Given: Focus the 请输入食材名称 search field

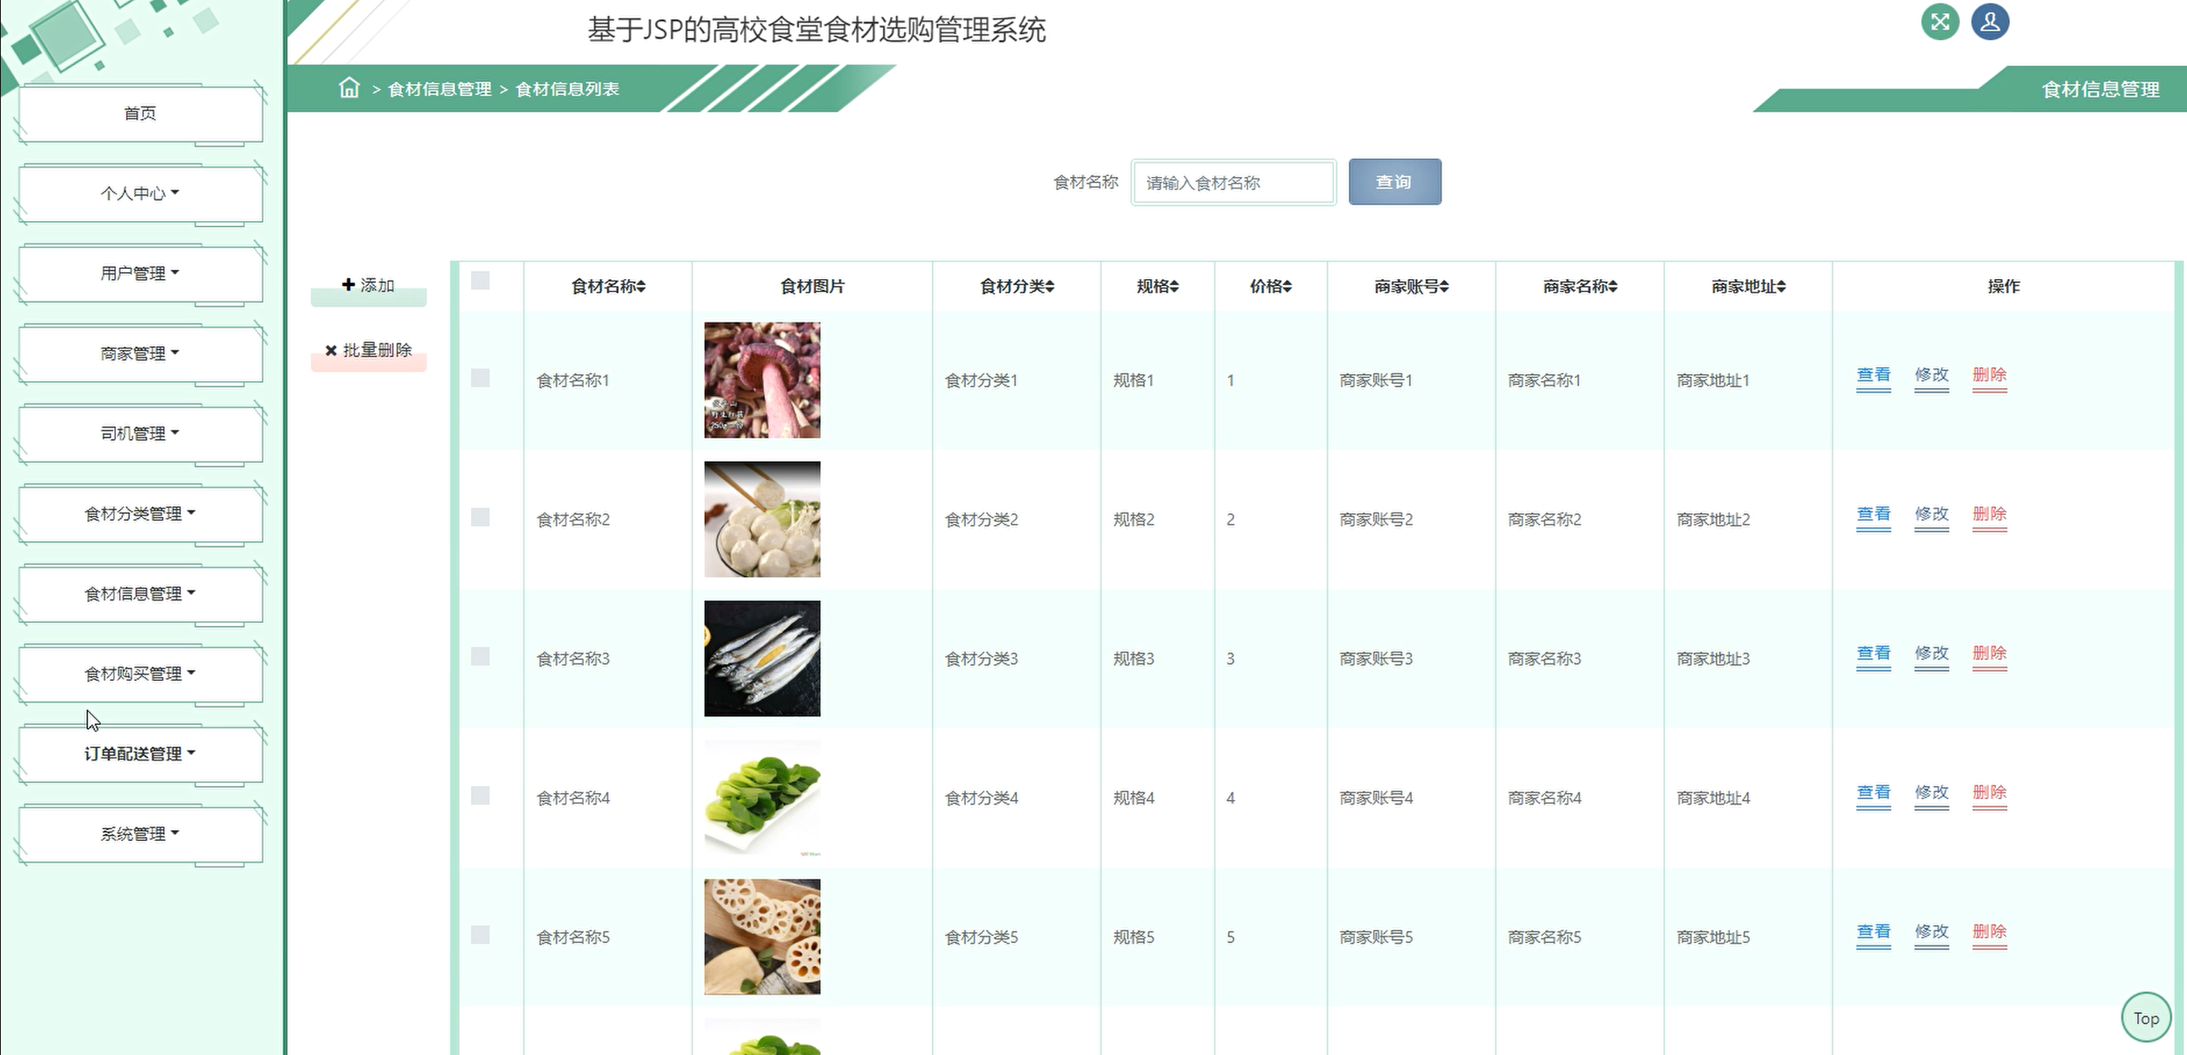Looking at the screenshot, I should tap(1233, 182).
